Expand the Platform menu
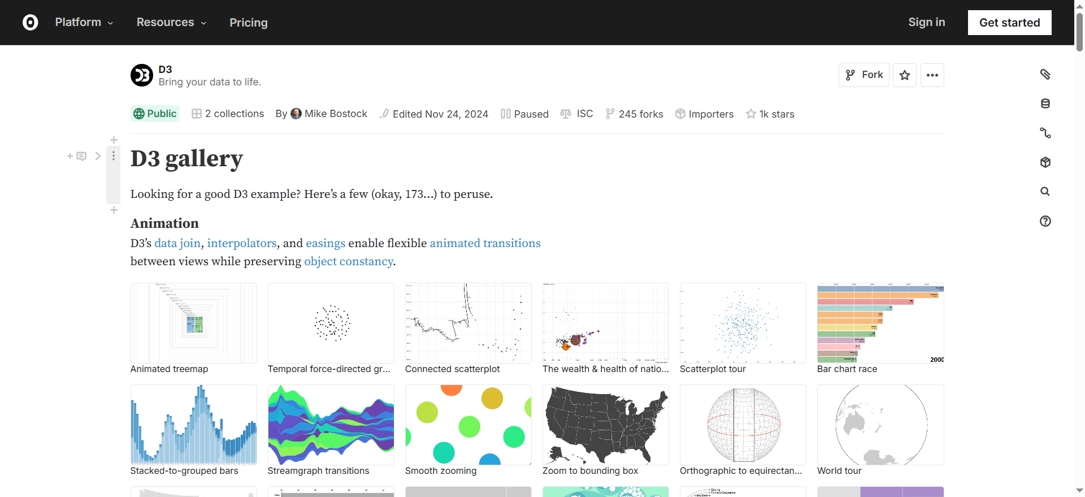 pyautogui.click(x=84, y=22)
